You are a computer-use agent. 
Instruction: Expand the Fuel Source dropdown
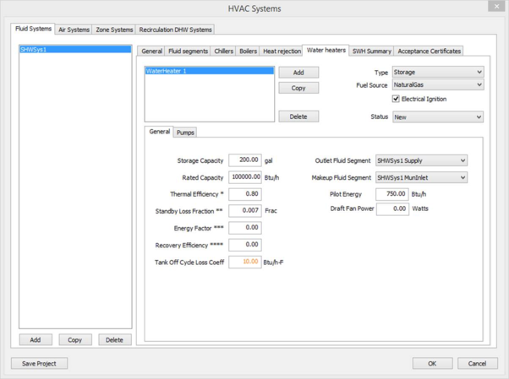[437, 85]
